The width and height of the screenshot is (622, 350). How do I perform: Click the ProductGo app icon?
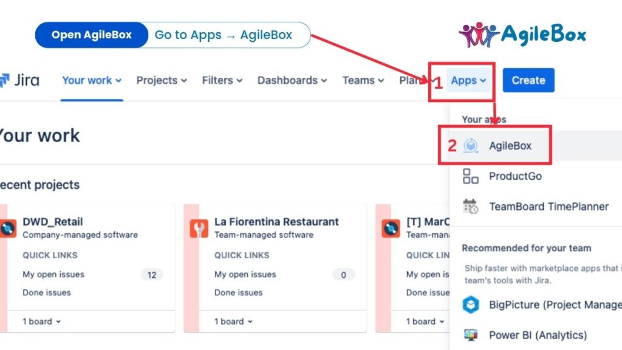469,176
